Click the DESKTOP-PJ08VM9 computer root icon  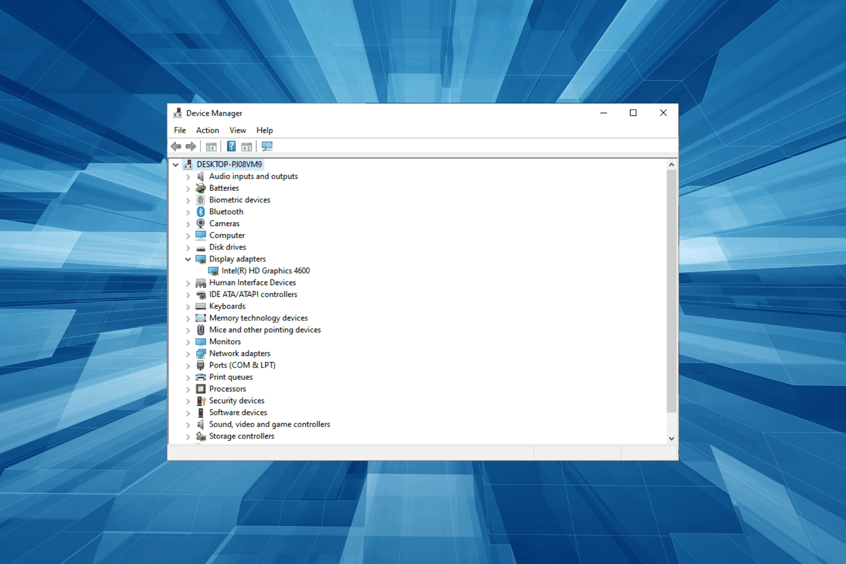tap(188, 164)
